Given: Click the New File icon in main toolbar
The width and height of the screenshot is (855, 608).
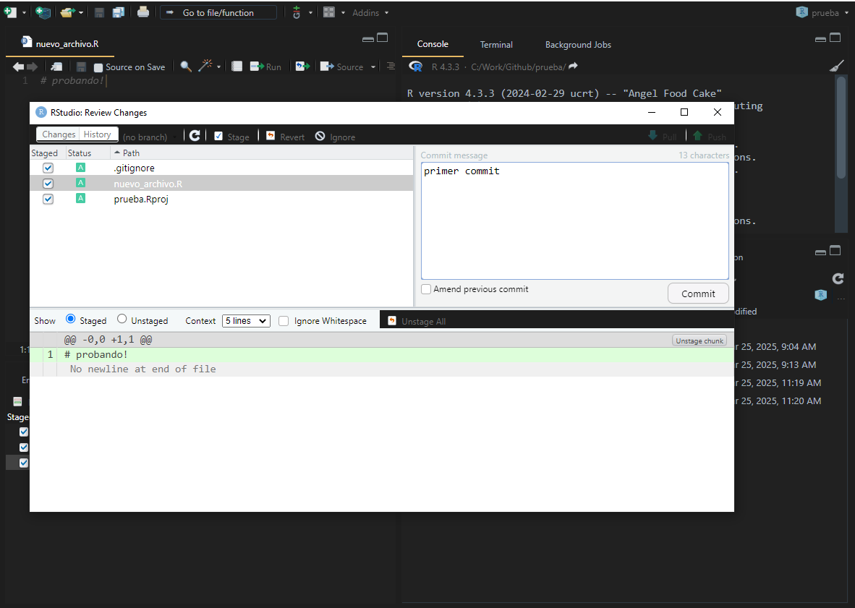Looking at the screenshot, I should pos(10,12).
